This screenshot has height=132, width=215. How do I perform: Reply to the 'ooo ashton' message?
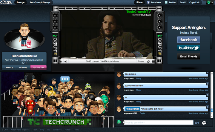click(139, 79)
